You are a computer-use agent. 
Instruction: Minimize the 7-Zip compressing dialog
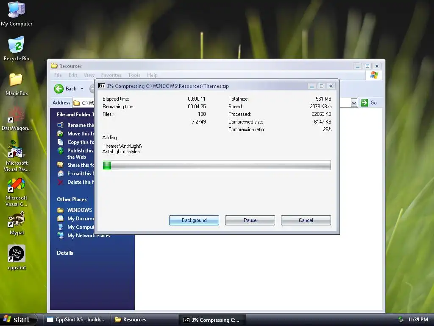coord(312,86)
